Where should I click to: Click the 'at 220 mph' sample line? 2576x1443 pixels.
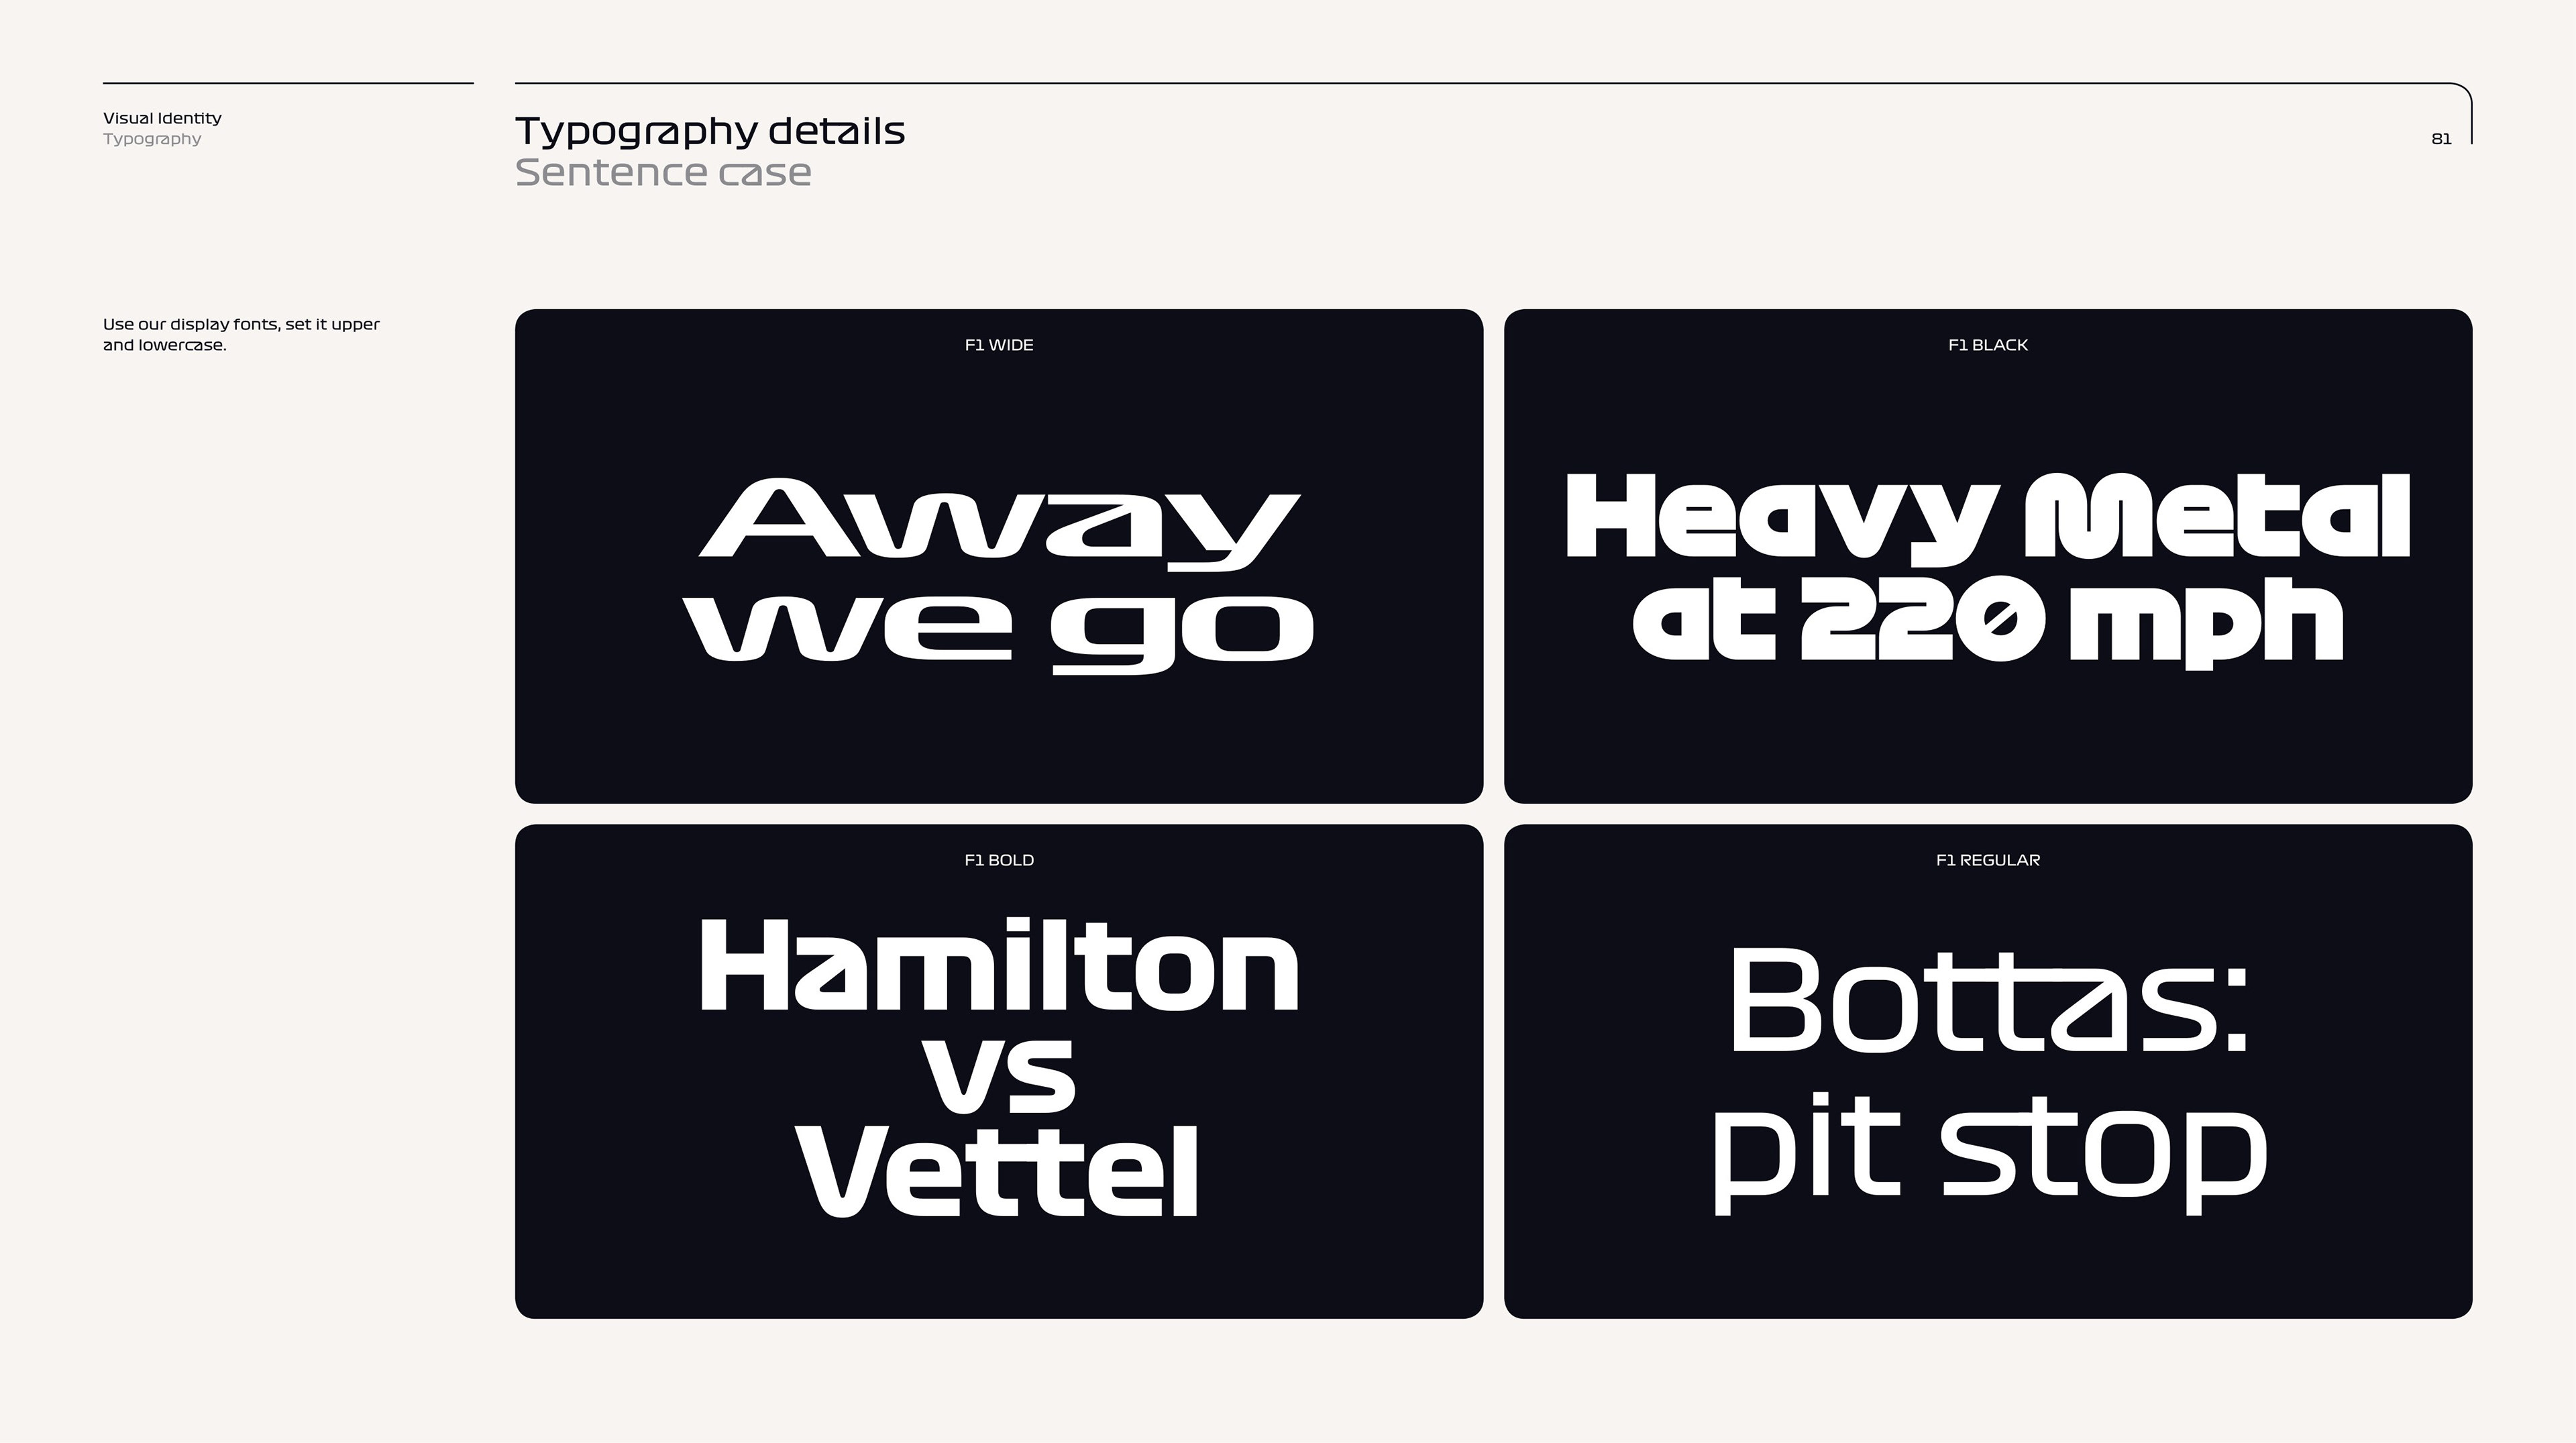coord(1987,622)
